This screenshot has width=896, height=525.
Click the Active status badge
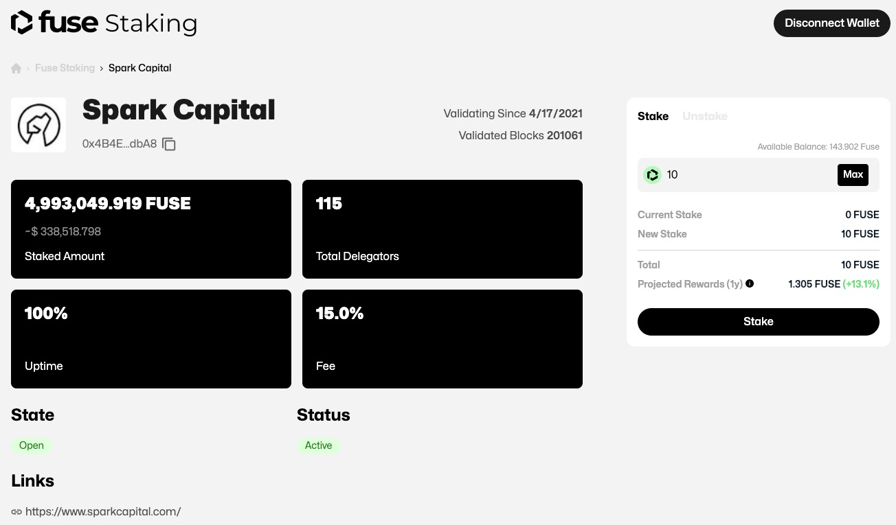pyautogui.click(x=318, y=446)
